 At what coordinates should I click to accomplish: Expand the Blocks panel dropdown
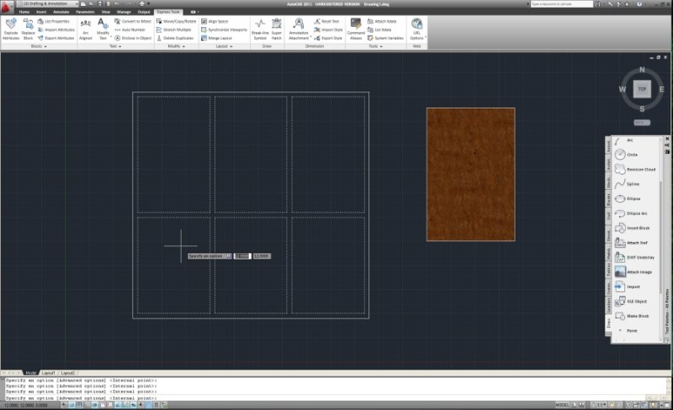click(x=39, y=46)
